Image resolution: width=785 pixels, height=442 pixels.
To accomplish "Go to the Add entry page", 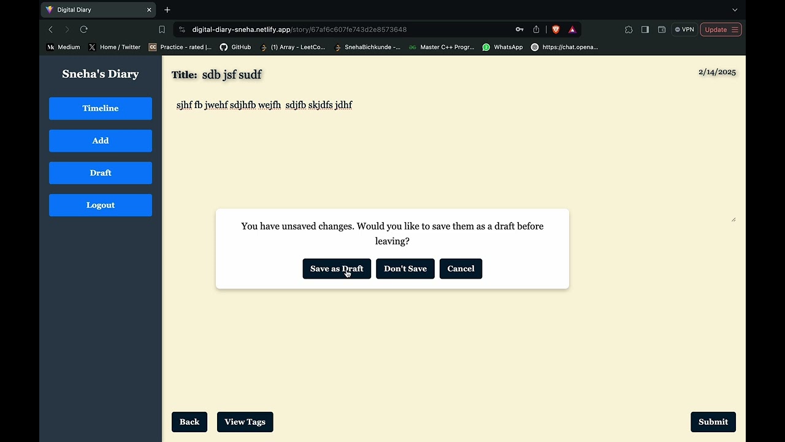I will (x=101, y=141).
